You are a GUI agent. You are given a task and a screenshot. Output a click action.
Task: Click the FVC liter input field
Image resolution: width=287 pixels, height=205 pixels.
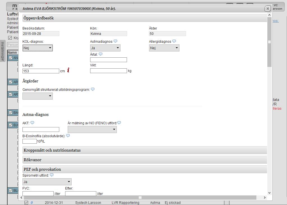pos(38,193)
